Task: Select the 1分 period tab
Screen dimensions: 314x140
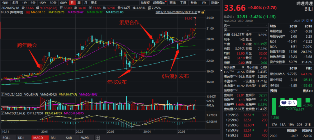Action: click(24, 3)
